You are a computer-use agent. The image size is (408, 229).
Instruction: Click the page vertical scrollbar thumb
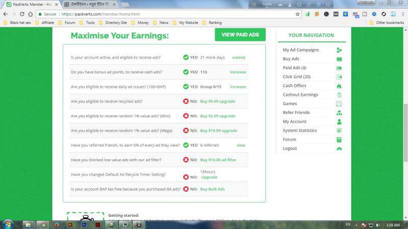coord(405,133)
